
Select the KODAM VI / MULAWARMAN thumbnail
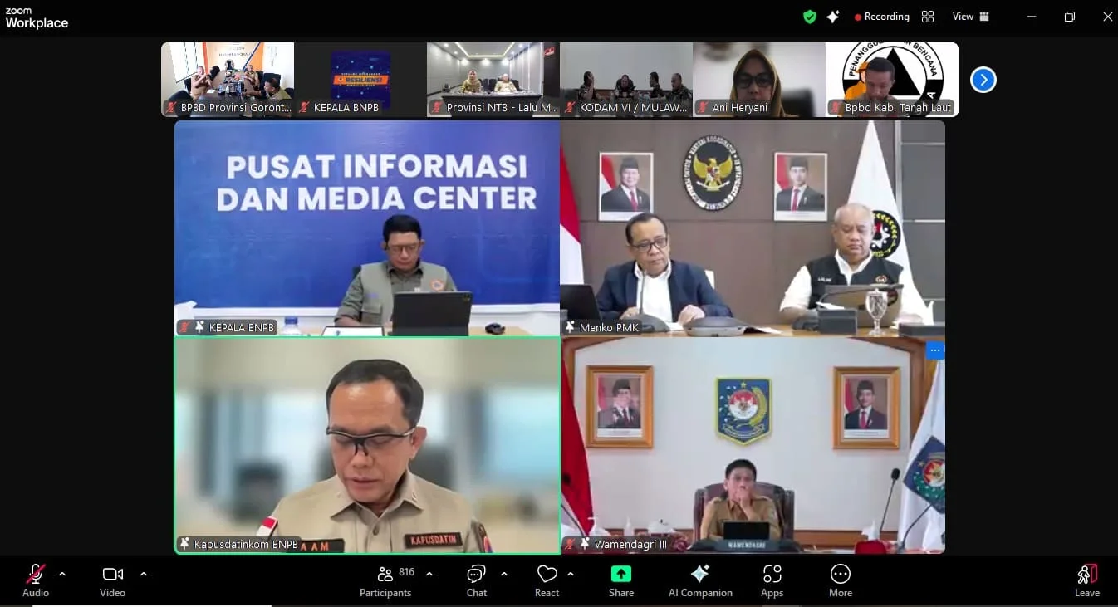pyautogui.click(x=626, y=80)
